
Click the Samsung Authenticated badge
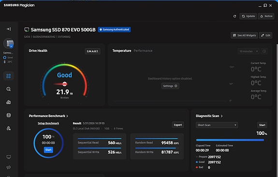pyautogui.click(x=114, y=29)
